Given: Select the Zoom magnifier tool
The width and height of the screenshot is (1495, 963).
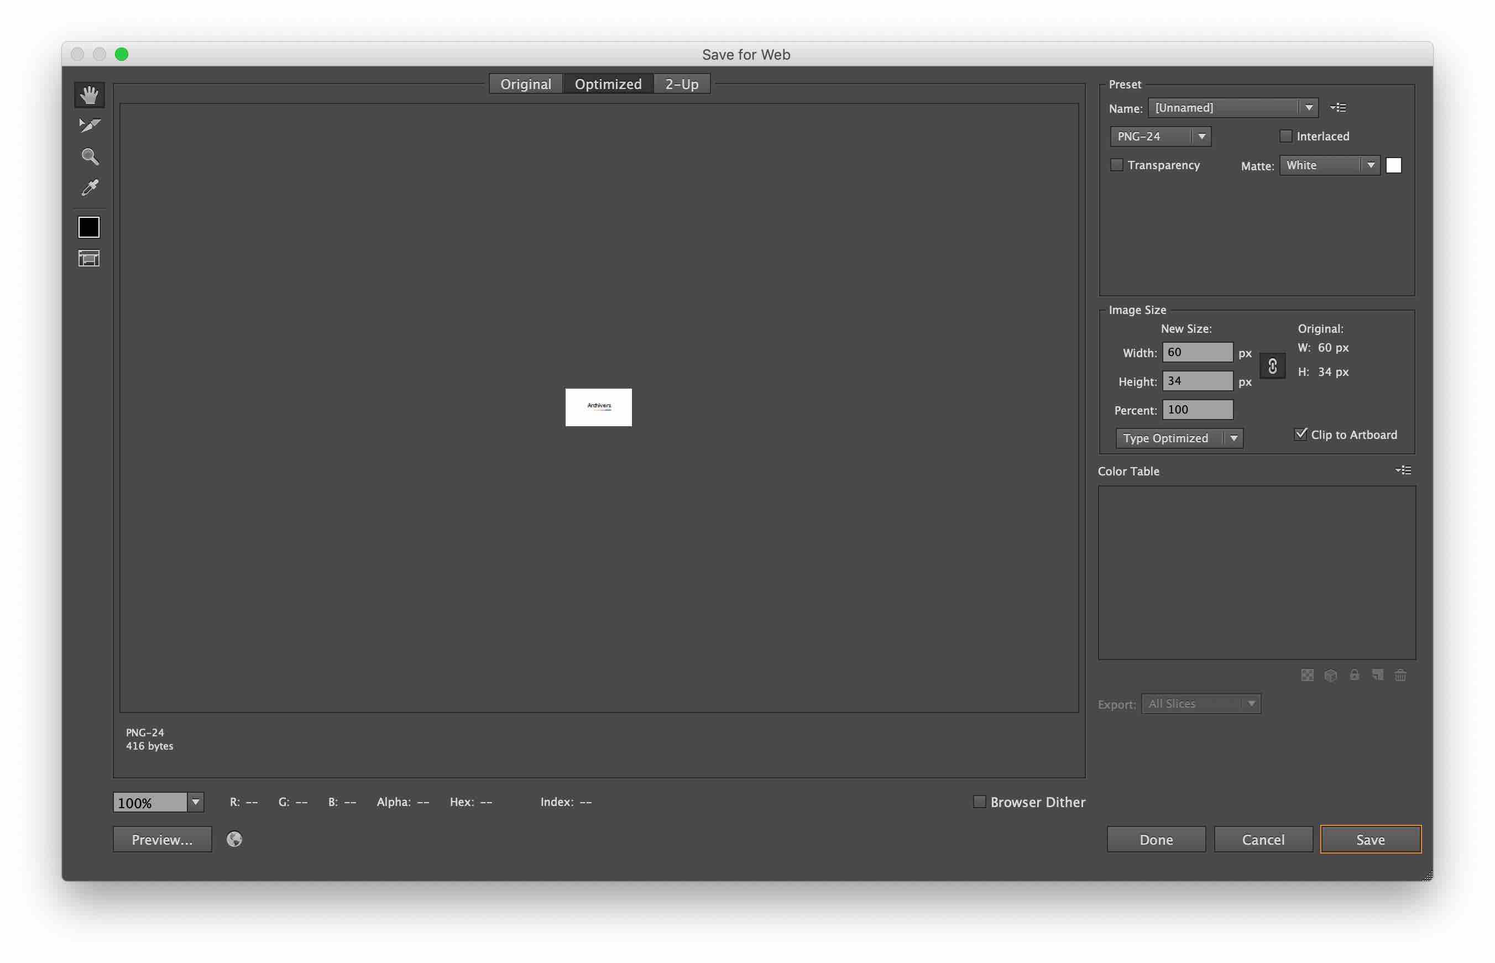Looking at the screenshot, I should pyautogui.click(x=90, y=156).
